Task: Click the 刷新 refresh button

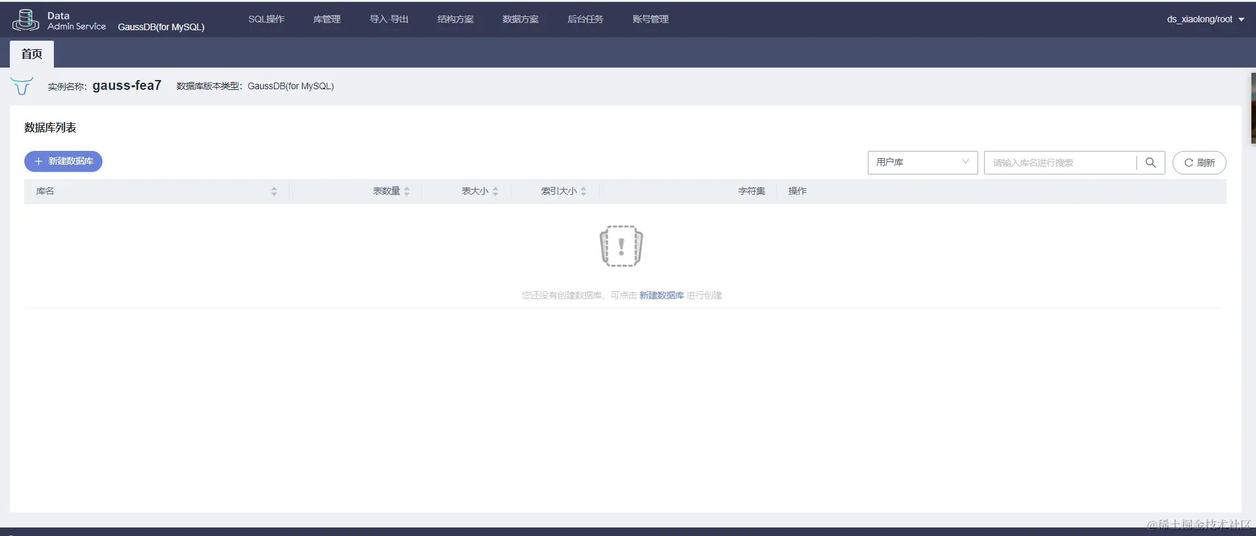Action: pos(1199,163)
